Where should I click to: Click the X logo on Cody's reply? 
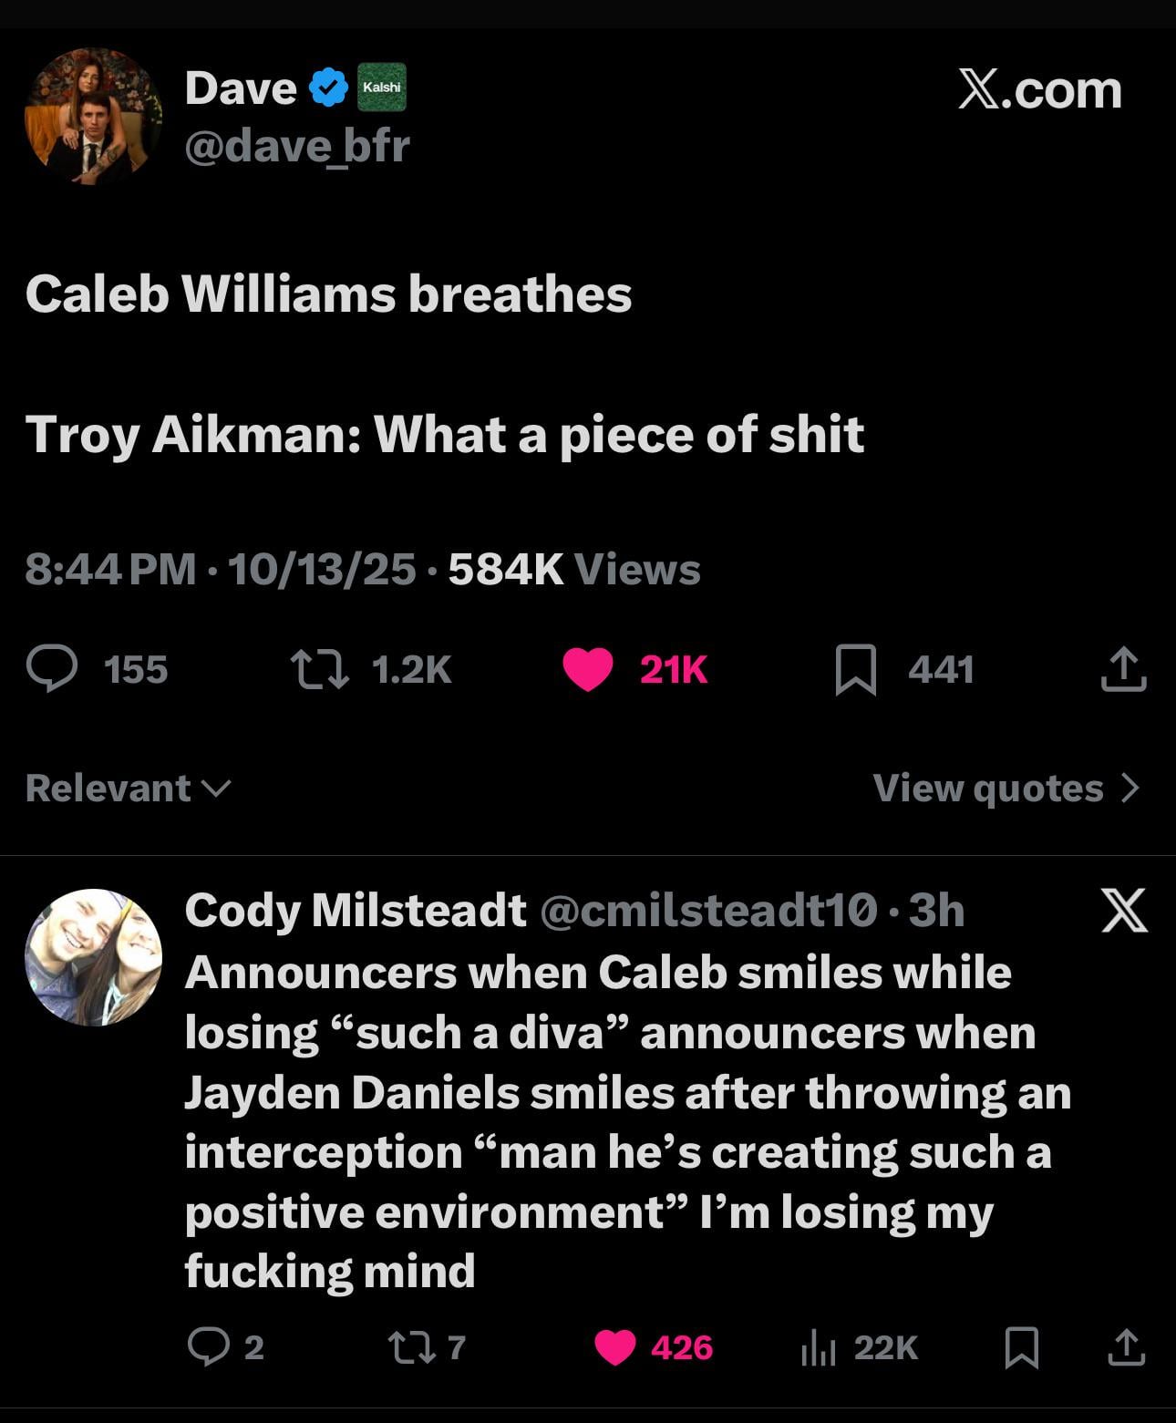click(1124, 910)
